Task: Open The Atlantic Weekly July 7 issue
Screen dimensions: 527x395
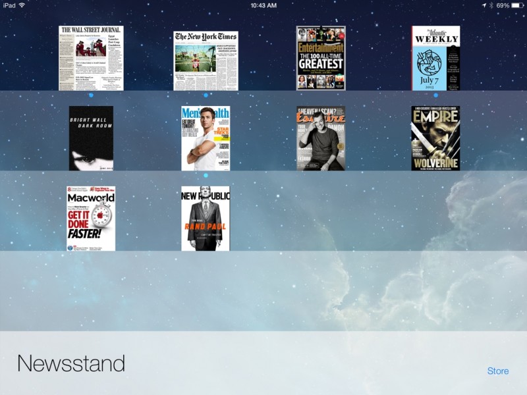Action: pos(435,58)
